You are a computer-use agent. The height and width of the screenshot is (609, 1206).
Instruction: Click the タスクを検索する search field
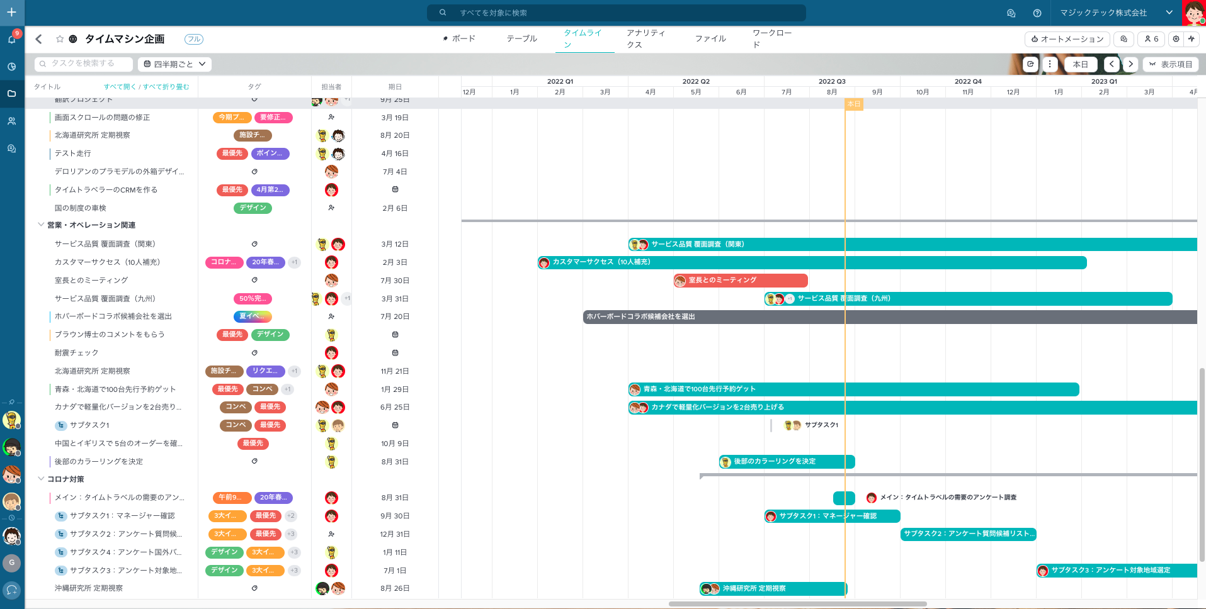(85, 64)
